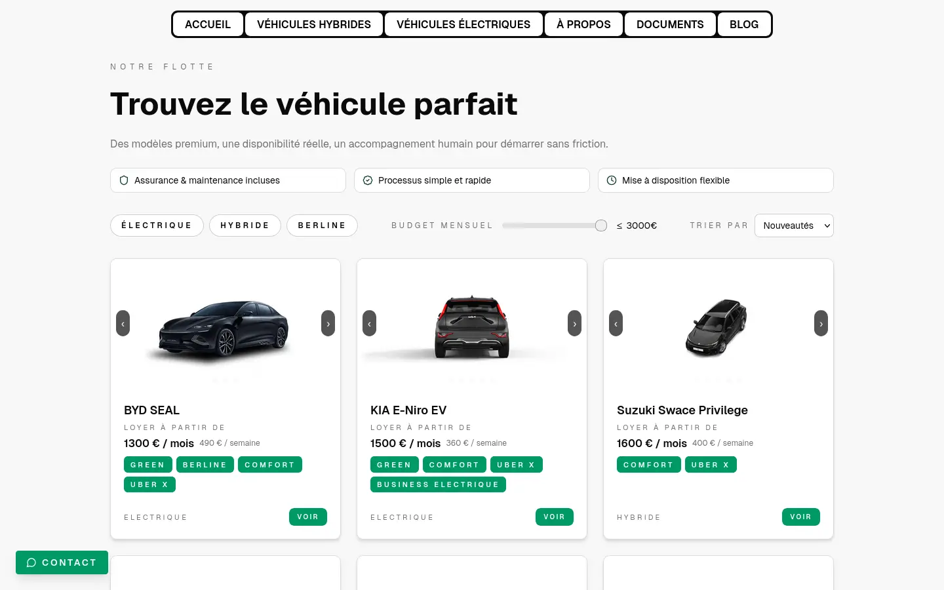Click the clock icon near Mise à disposition flexible
Screen dimensions: 944x590
(x=612, y=180)
